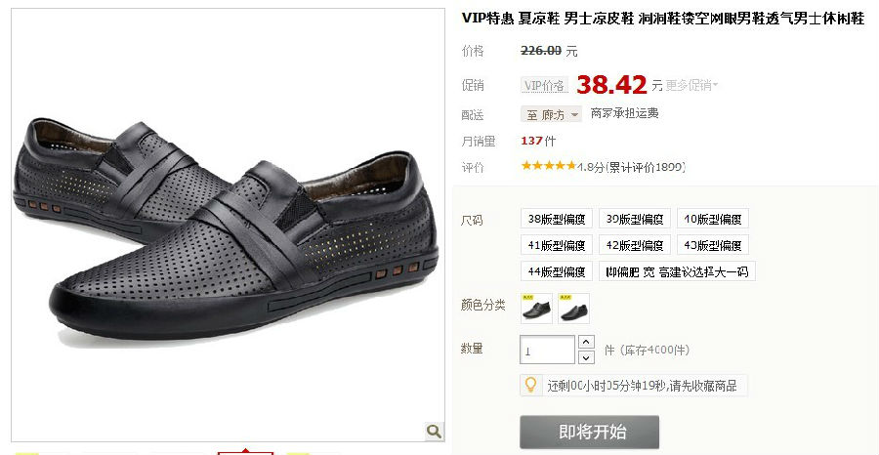Open the delivery city dropdown 至廊坊

552,115
